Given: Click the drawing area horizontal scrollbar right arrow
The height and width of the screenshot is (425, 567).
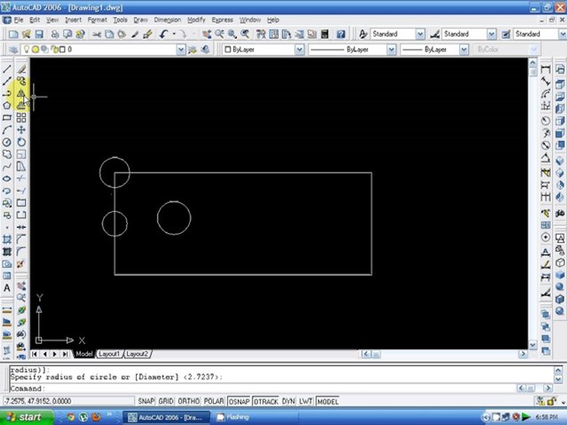Looking at the screenshot, I should (x=523, y=354).
